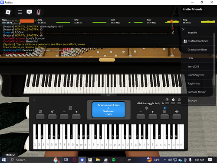Raise volume with the speaker plus button

point(153,116)
